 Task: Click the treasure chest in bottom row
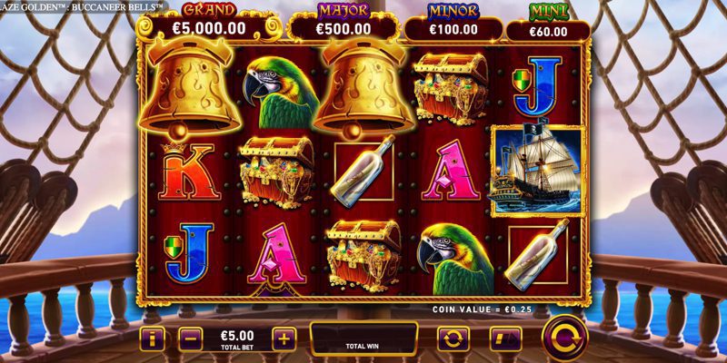pyautogui.click(x=364, y=256)
